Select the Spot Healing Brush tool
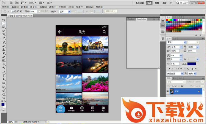The image size is (206, 124). click(4, 42)
